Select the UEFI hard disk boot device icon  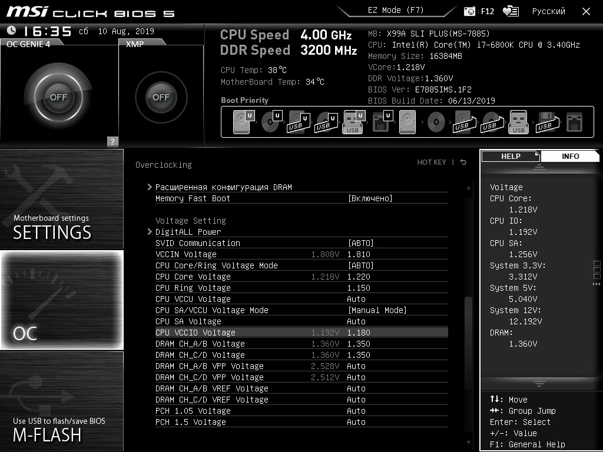[244, 122]
